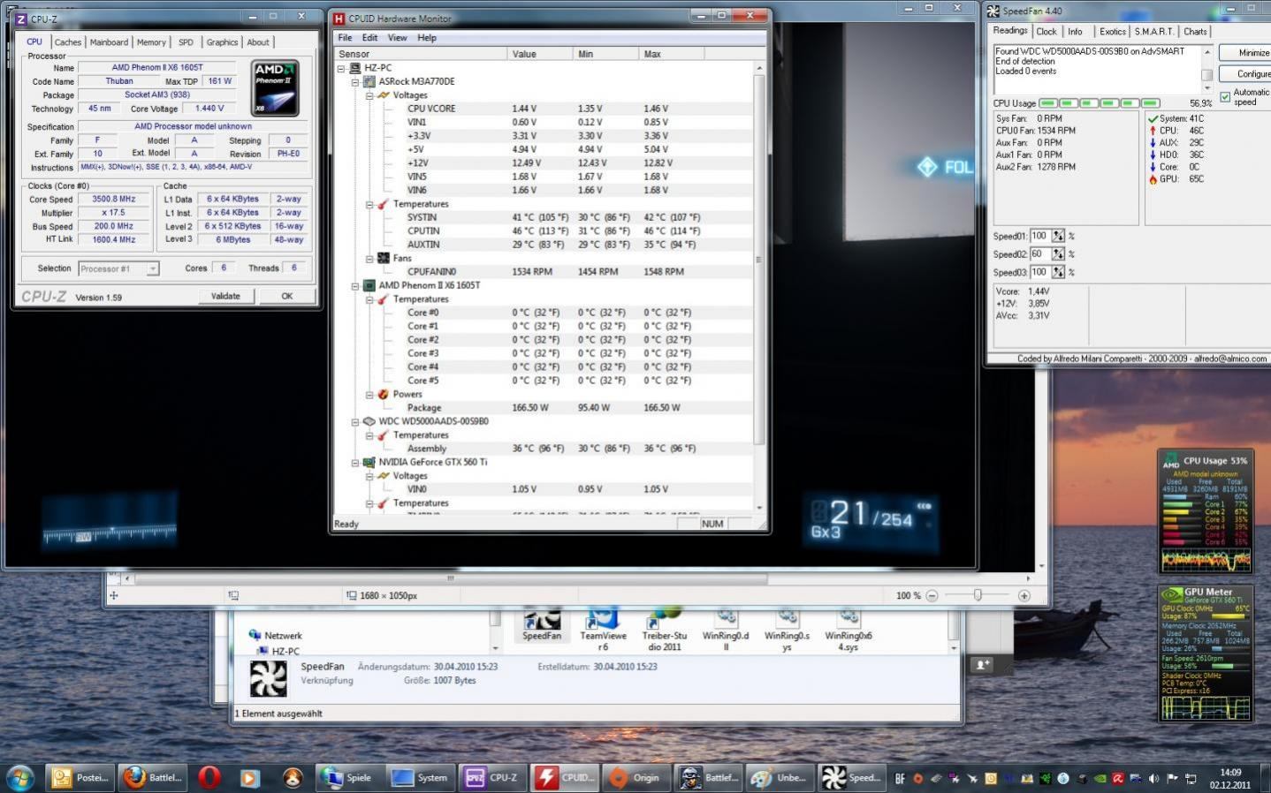Collapse the Powers branch

(x=369, y=395)
